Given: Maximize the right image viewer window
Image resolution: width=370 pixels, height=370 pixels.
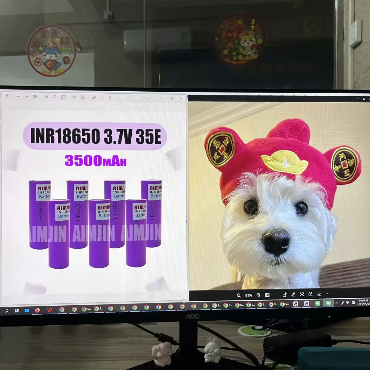Looking at the screenshot, I should click(364, 99).
